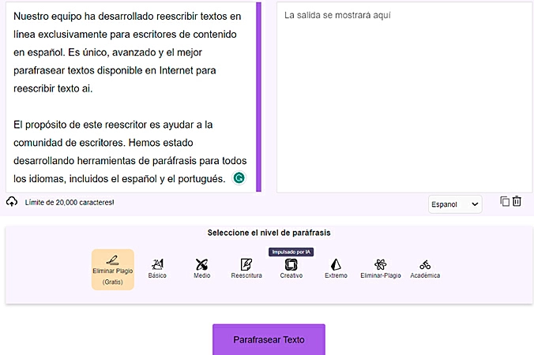Pick the Eliminar-Plagio atom icon mode

coord(381,265)
